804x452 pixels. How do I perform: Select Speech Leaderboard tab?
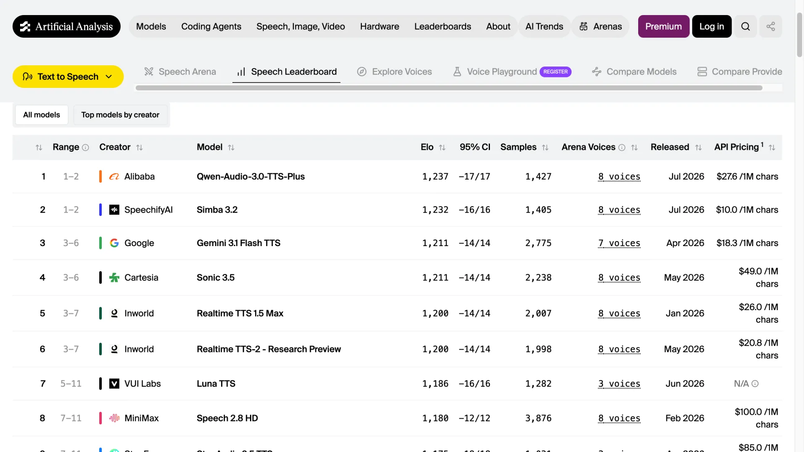coord(286,72)
